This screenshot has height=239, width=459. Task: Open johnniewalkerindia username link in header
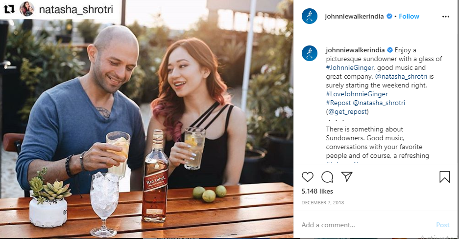click(354, 16)
